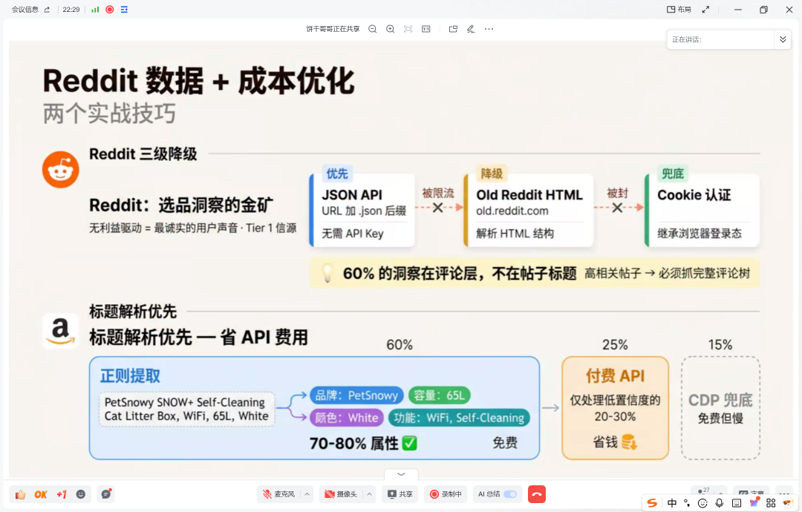Viewport: 802px width, 512px height.
Task: Leave meeting with red hang-up button
Action: [x=537, y=494]
